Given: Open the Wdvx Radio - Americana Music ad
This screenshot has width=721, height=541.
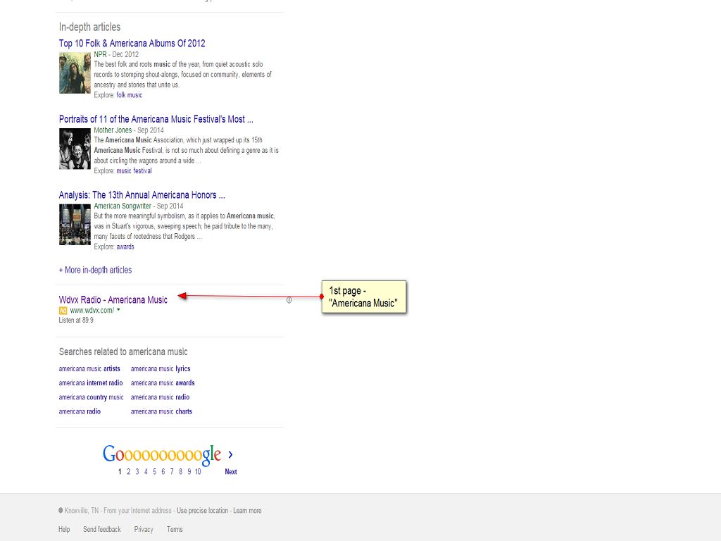Looking at the screenshot, I should [113, 300].
